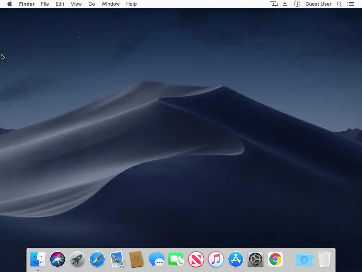Open News app in Dock
This screenshot has height=272, width=362.
coord(196,259)
